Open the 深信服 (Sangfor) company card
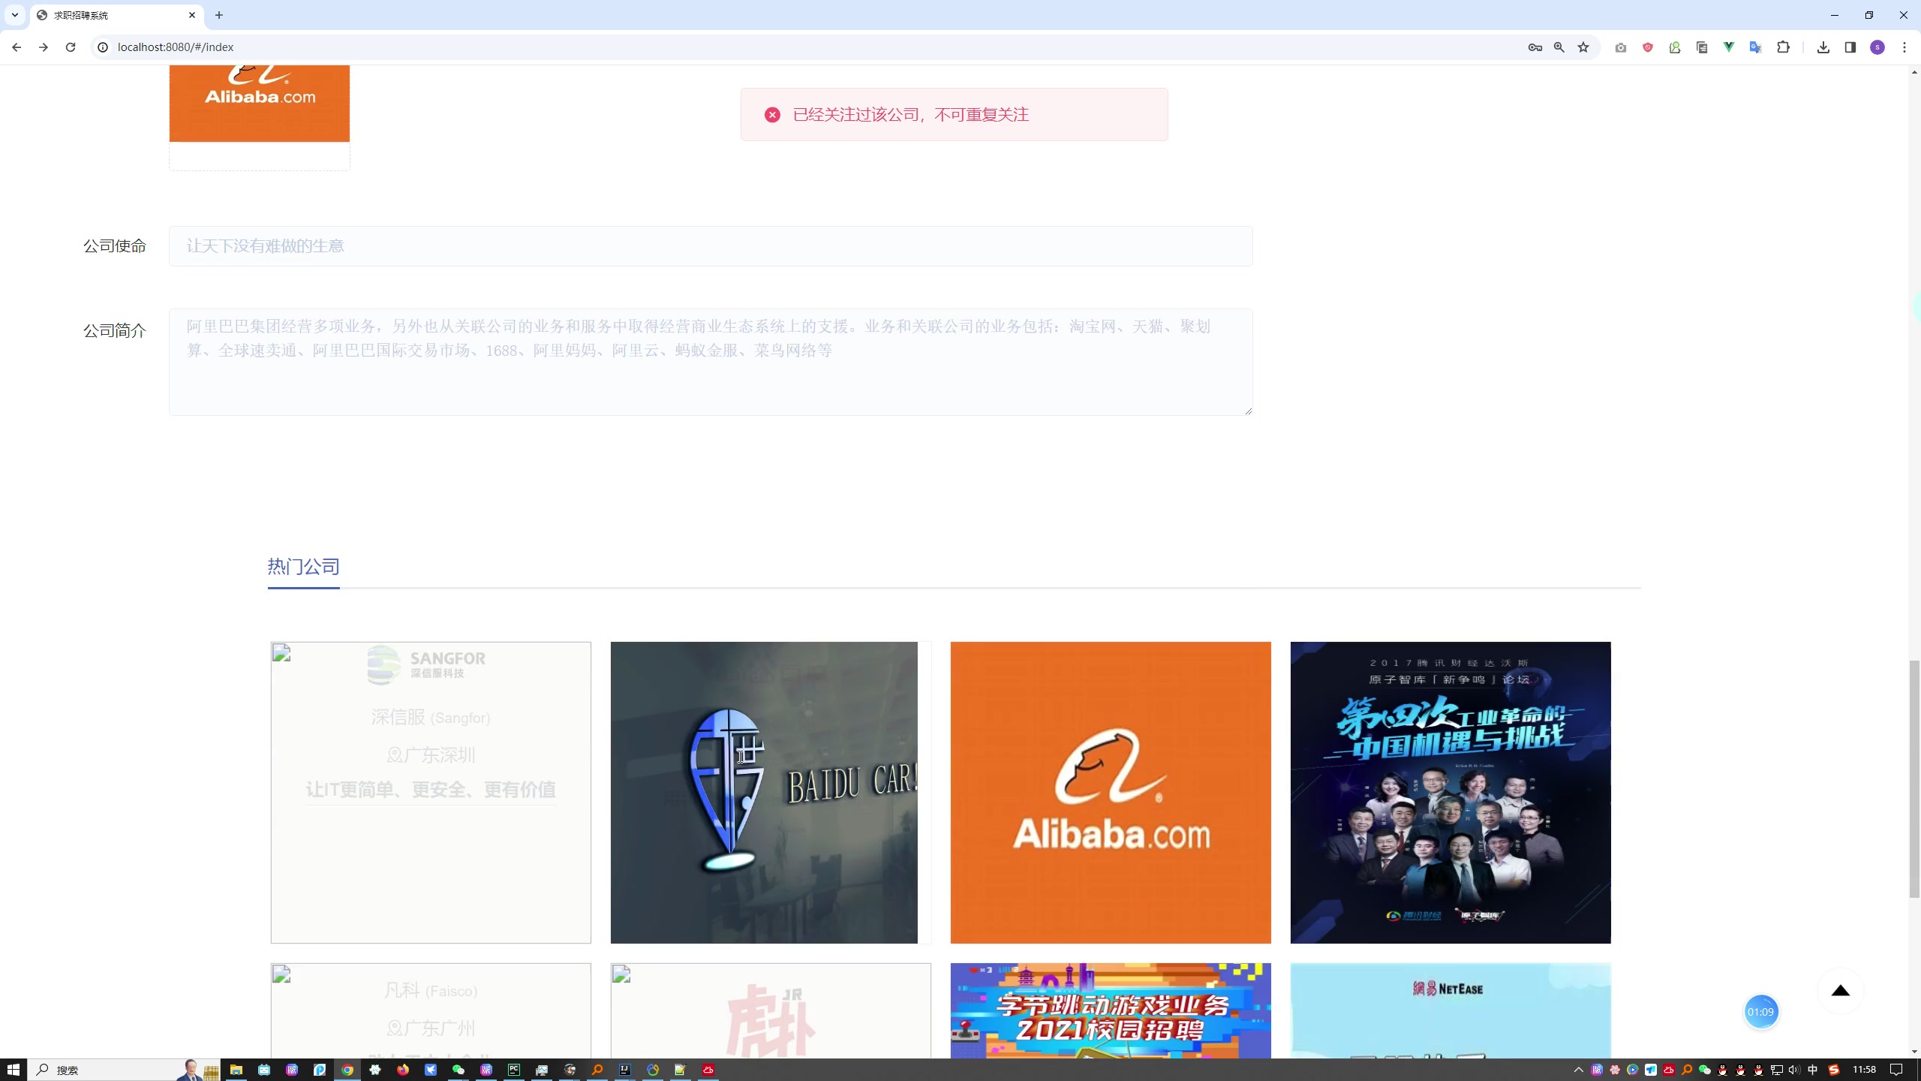Image resolution: width=1921 pixels, height=1081 pixels. 431,793
